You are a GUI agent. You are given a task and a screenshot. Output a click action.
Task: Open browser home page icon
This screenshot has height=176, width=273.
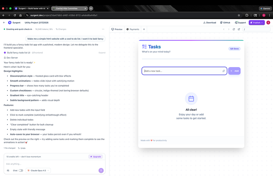coord(20,15)
